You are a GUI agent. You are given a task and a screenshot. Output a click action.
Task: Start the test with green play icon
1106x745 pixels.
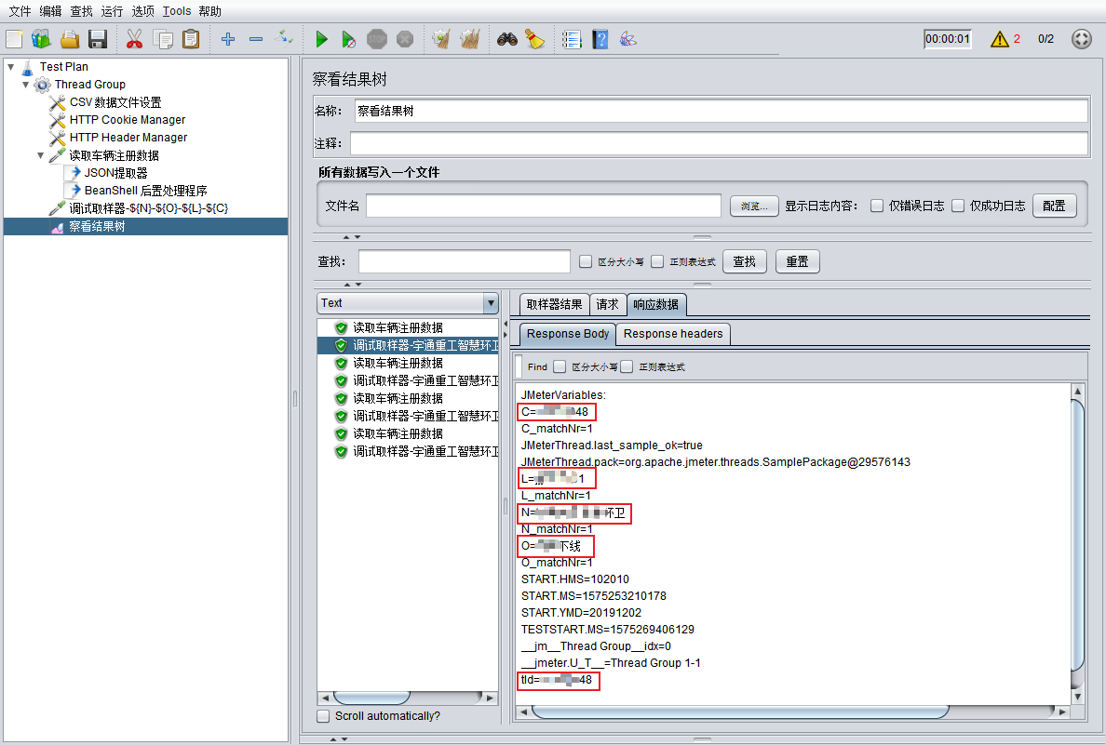pyautogui.click(x=321, y=39)
